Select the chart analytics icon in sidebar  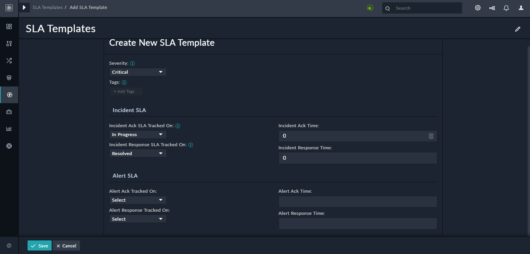(x=9, y=129)
